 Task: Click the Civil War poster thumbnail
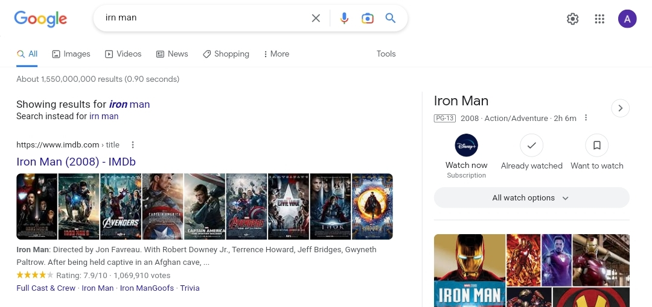pyautogui.click(x=289, y=206)
